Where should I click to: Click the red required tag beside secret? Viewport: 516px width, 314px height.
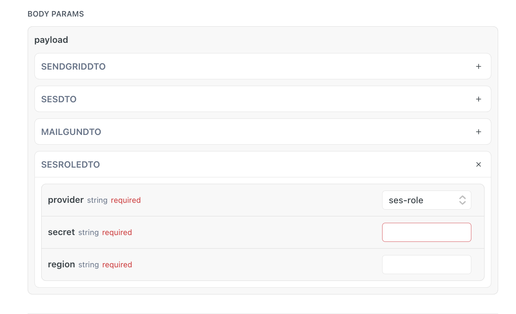tap(117, 233)
